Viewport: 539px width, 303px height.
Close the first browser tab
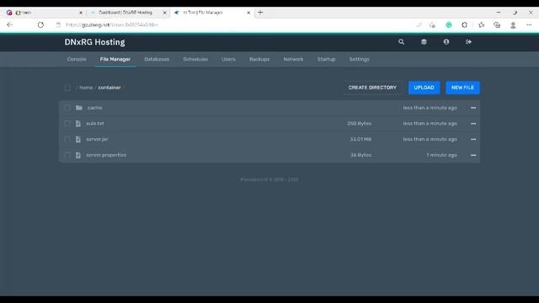pyautogui.click(x=81, y=13)
